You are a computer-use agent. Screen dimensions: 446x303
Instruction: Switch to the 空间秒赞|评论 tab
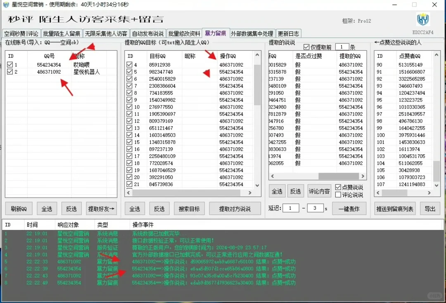pyautogui.click(x=21, y=33)
